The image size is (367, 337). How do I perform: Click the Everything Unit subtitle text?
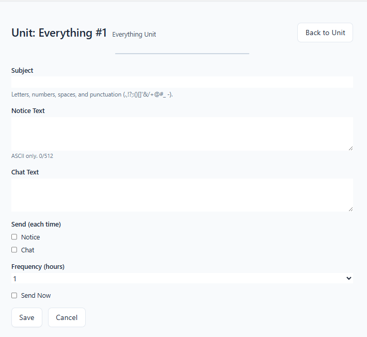point(134,35)
